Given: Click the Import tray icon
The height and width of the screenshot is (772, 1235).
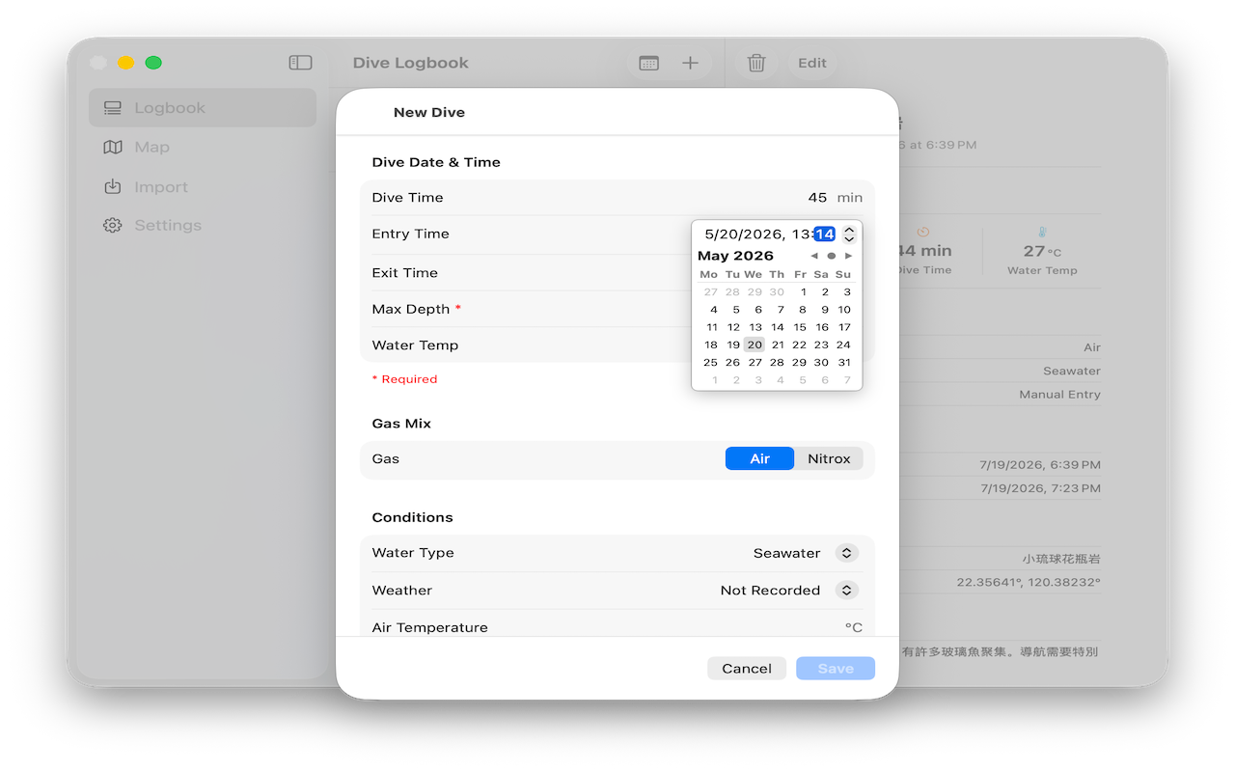Looking at the screenshot, I should (113, 186).
